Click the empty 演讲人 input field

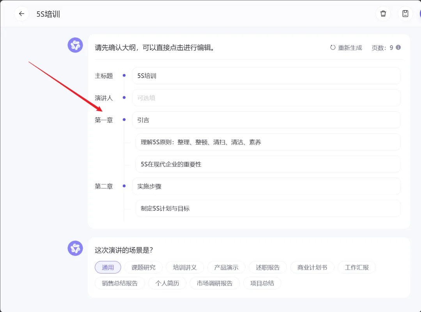click(x=266, y=98)
